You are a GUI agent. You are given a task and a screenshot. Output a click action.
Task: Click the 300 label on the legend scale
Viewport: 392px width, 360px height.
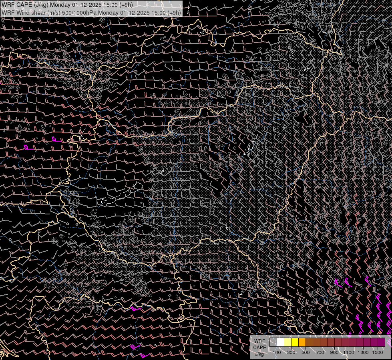coord(291,352)
